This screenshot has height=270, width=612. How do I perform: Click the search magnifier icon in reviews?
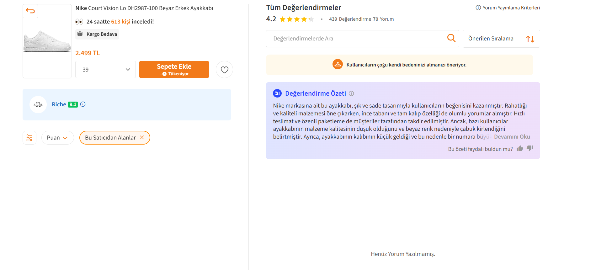click(x=451, y=38)
